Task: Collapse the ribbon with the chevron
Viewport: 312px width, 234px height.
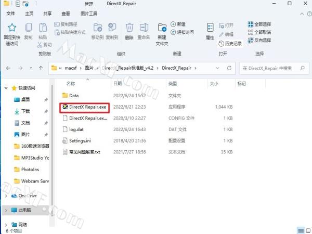Action: [x=302, y=14]
